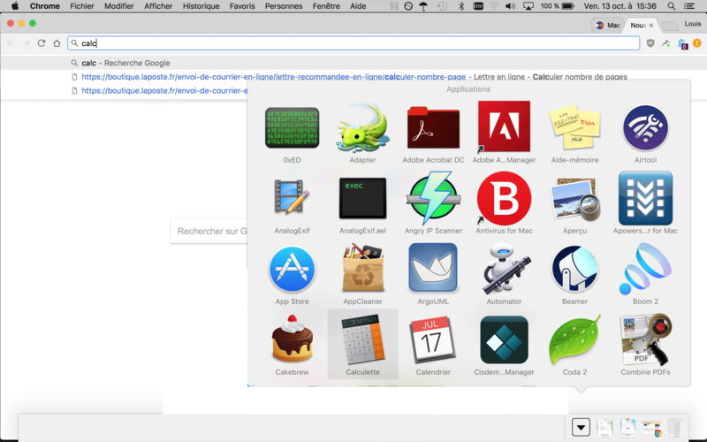Open the Modifier menu
Screen dimensions: 707x442
pos(119,6)
